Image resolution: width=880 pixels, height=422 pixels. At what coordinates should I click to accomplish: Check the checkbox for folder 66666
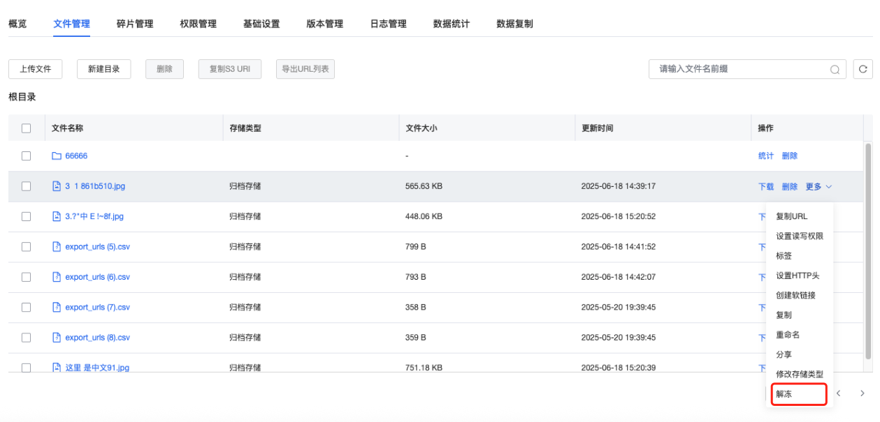27,156
